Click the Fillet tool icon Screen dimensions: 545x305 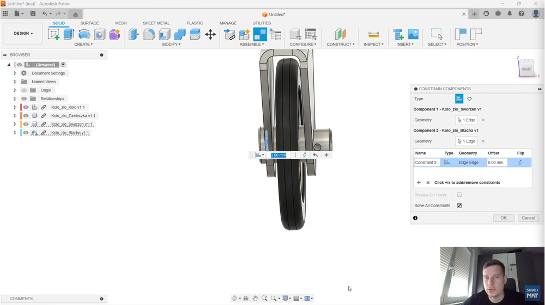[149, 34]
